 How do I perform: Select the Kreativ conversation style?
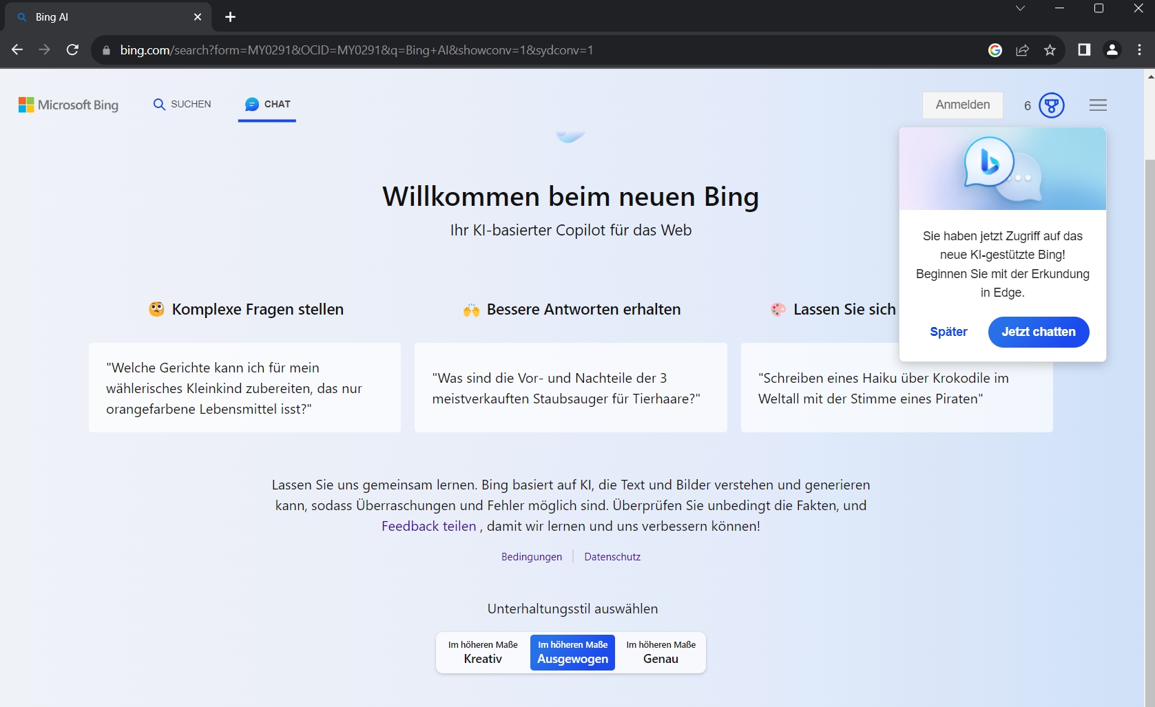(483, 652)
